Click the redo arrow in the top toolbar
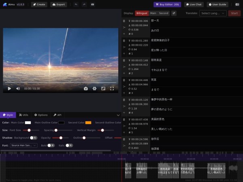The width and height of the screenshot is (243, 182). click(84, 4)
